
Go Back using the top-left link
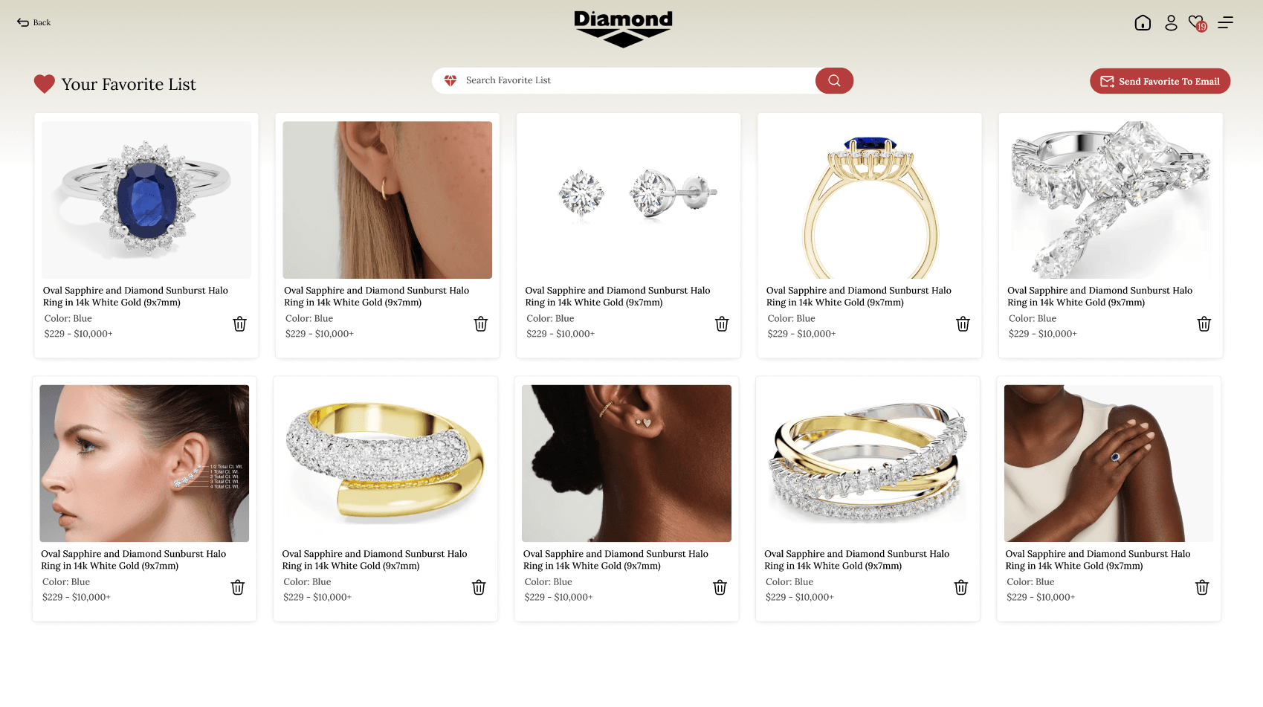(x=34, y=22)
